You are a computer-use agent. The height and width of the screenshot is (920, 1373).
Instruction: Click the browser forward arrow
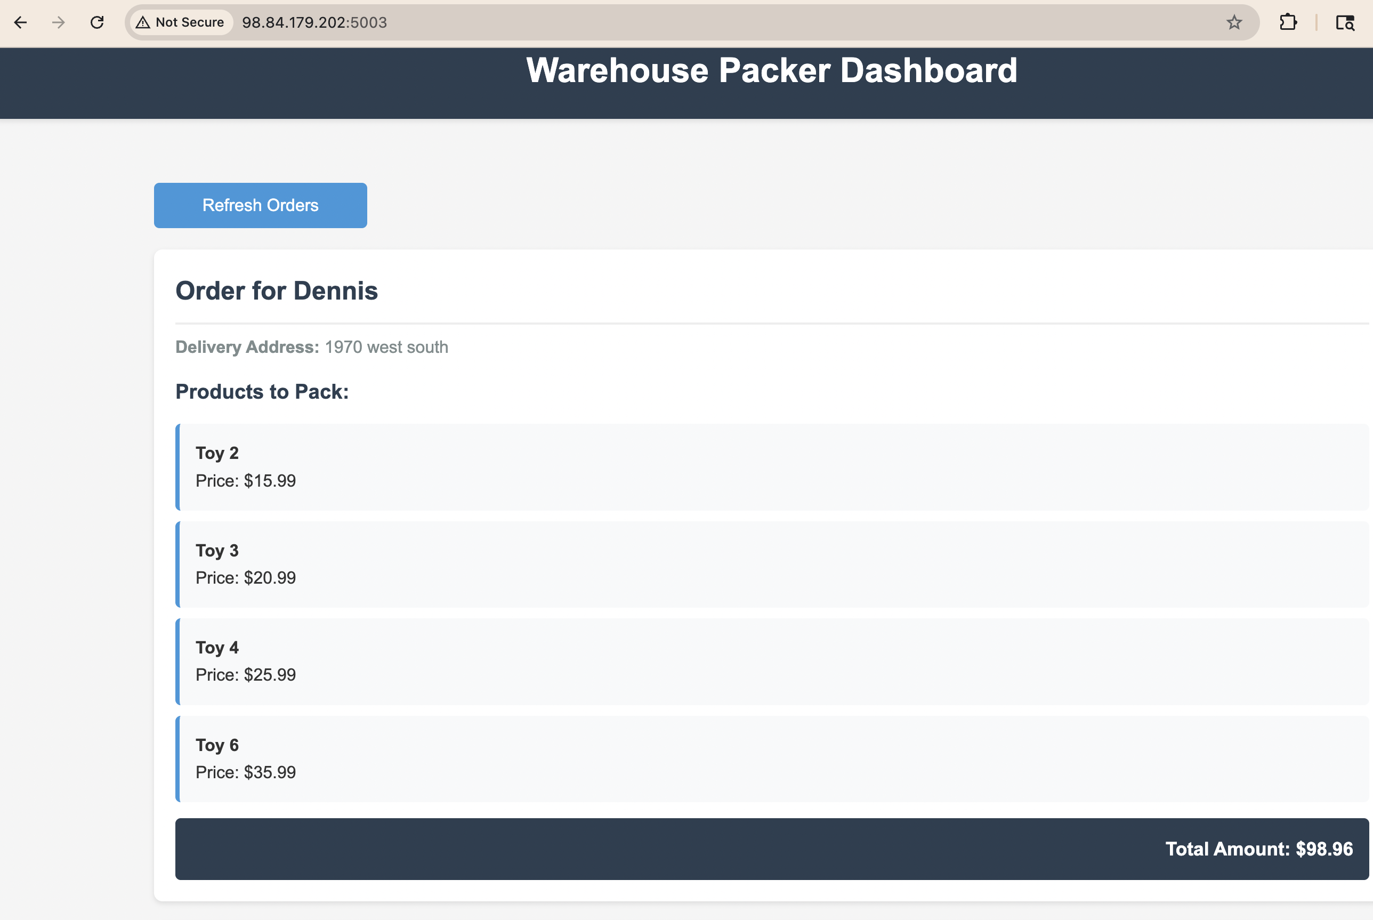[58, 22]
